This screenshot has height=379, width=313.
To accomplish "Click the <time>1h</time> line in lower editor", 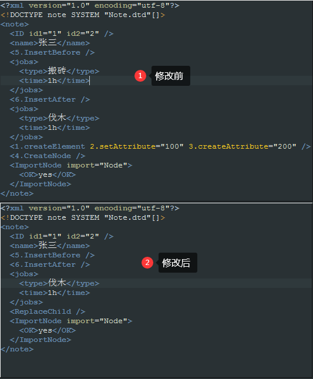I will (x=55, y=293).
